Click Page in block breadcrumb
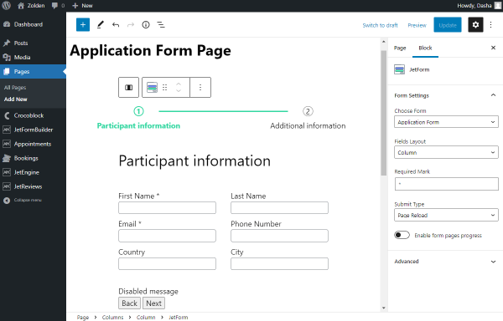The height and width of the screenshot is (321, 503). point(83,317)
